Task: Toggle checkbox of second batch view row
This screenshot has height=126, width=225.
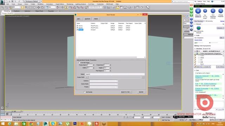Action: click(77, 28)
